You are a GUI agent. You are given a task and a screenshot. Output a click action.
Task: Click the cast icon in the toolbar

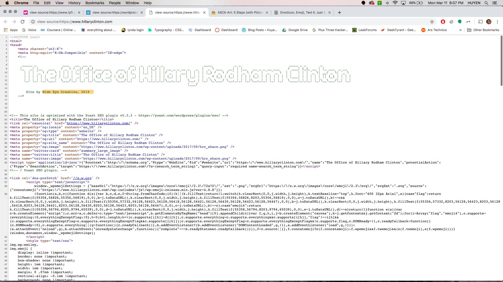[x=480, y=22]
